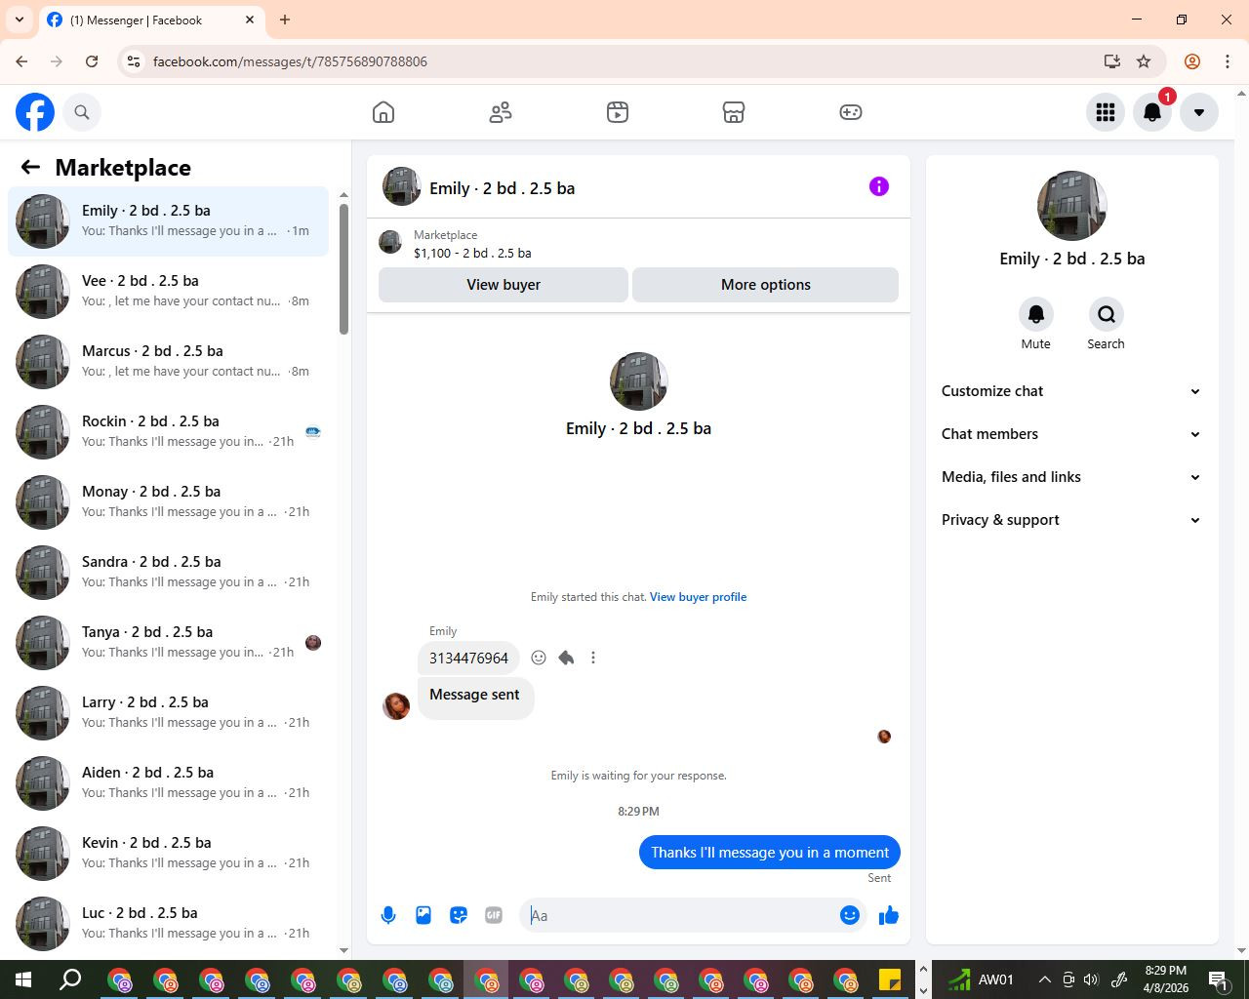Open the Aiden conversation
The image size is (1249, 999).
coord(169,783)
